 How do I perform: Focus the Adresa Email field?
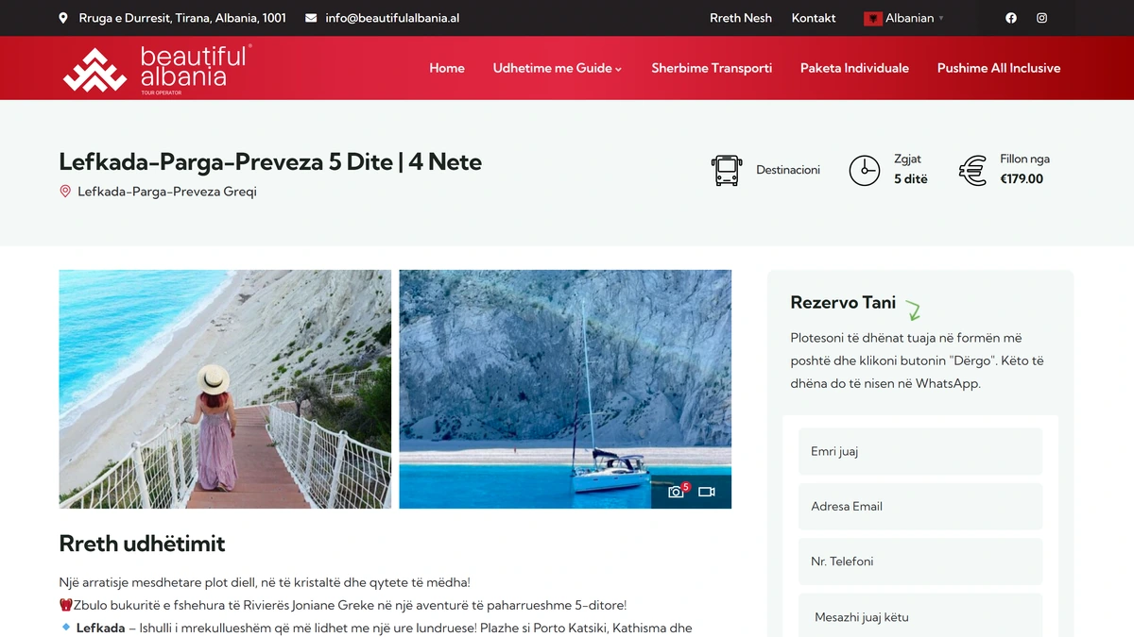920,506
